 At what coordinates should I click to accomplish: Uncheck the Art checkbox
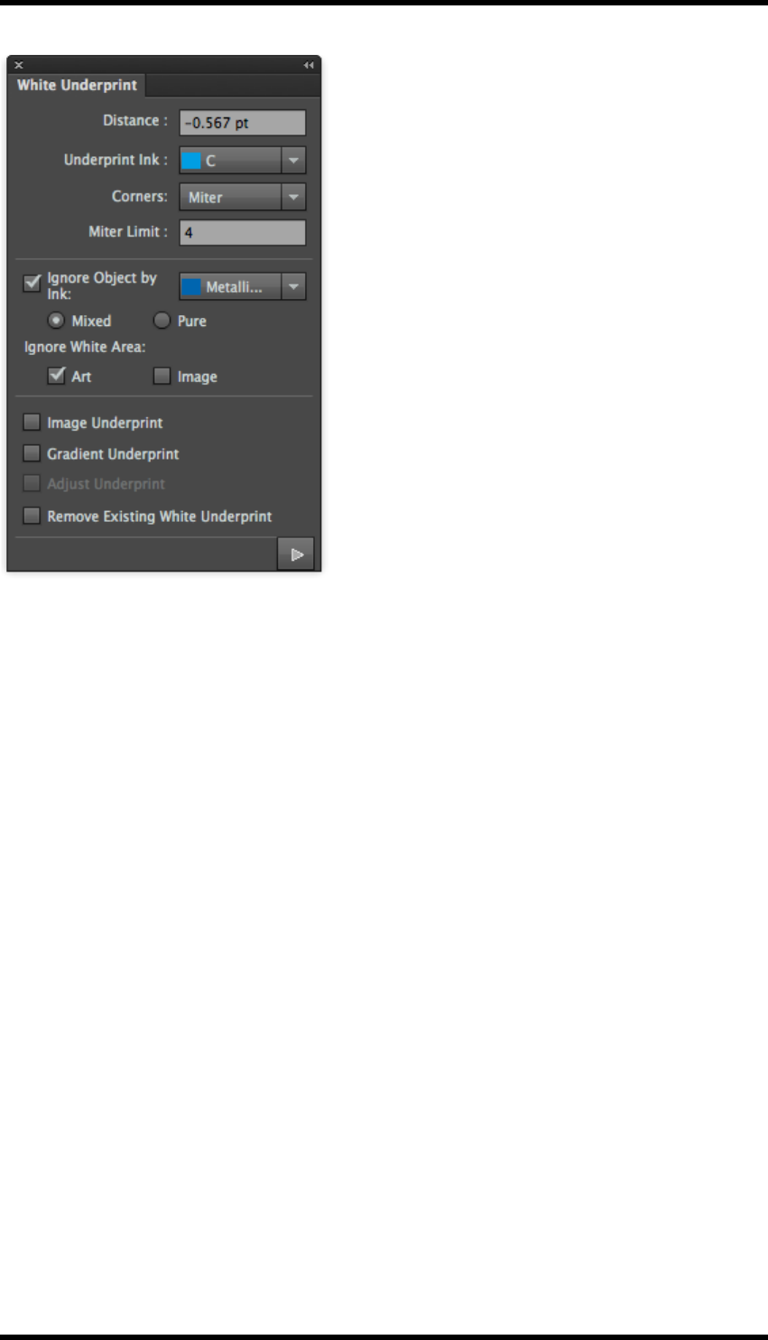pos(57,376)
